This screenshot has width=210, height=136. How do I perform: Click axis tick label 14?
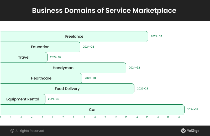tap(136, 117)
